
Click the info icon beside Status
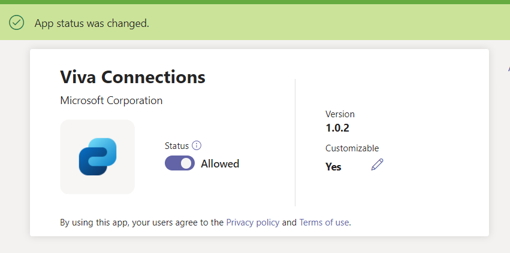tap(197, 145)
